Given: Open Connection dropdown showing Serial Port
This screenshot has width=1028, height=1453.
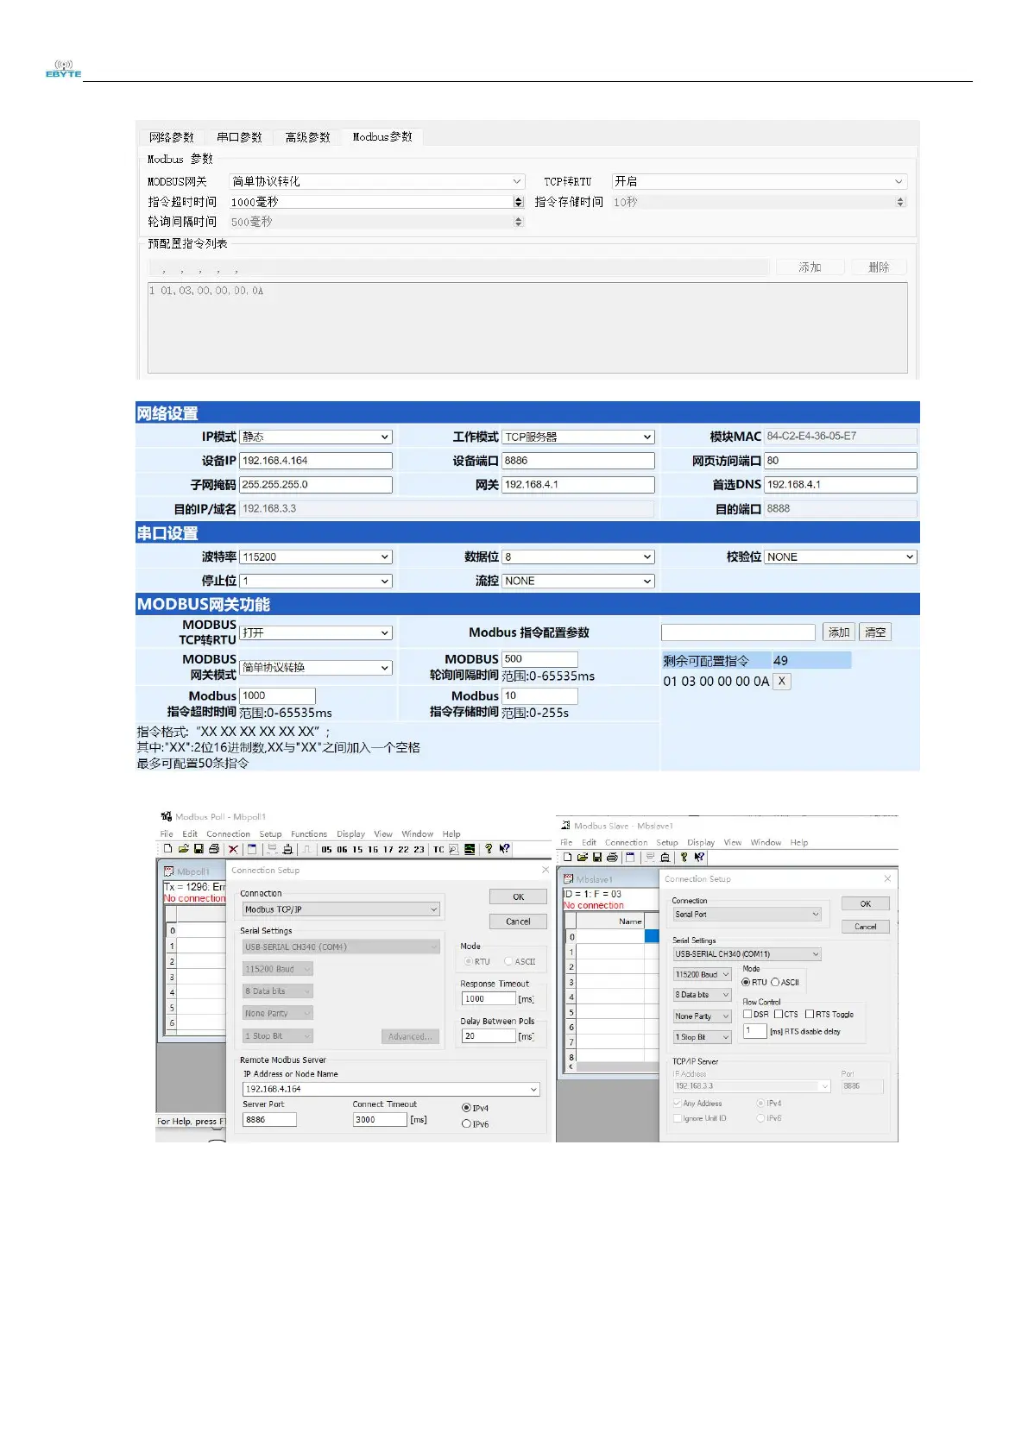Looking at the screenshot, I should pyautogui.click(x=747, y=914).
